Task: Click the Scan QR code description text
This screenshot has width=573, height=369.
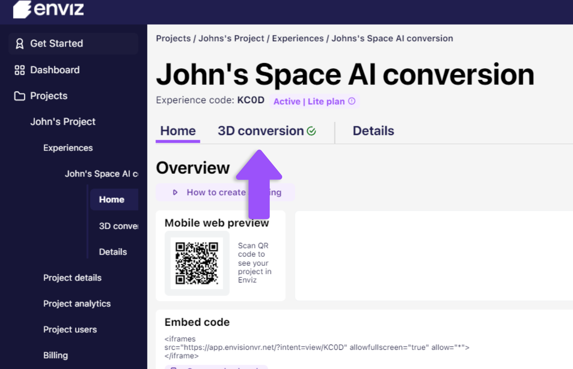Action: coord(255,263)
